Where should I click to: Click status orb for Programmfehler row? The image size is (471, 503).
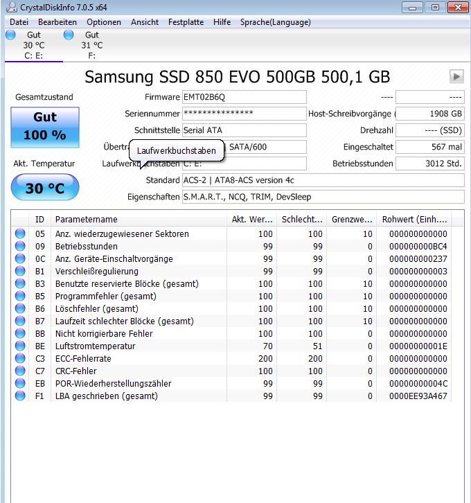(20, 296)
